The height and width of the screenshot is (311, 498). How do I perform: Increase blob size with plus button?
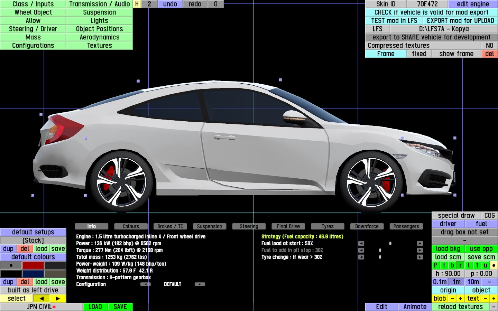[x=461, y=299]
